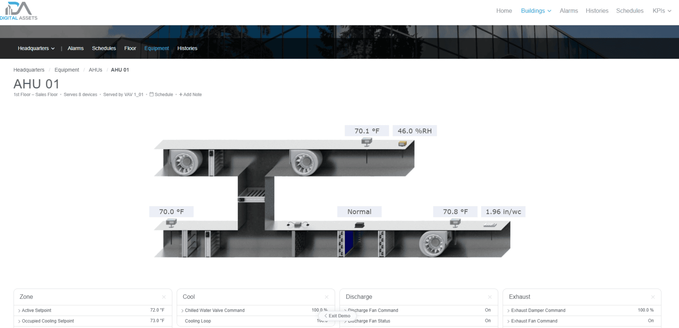This screenshot has width=679, height=328.
Task: Expand the Headquarters building selector
Action: coord(36,48)
